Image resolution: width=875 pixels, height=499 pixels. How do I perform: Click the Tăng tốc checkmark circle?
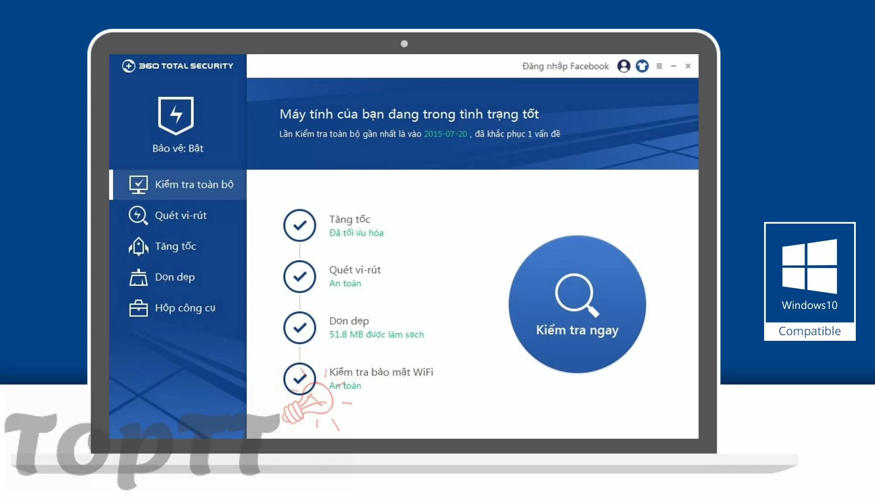click(300, 225)
